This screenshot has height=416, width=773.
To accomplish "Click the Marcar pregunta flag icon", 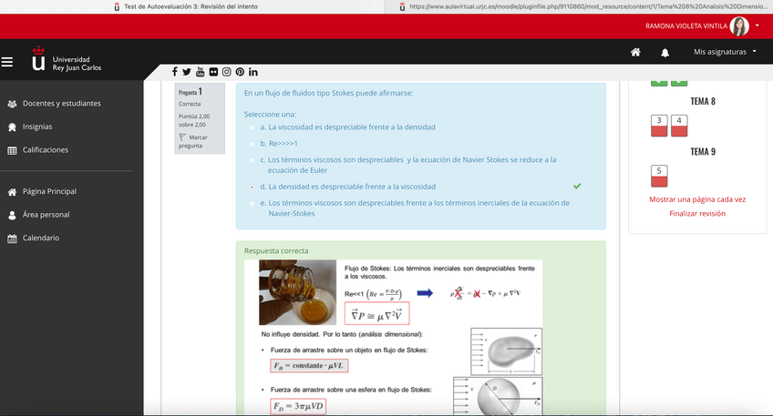I will click(182, 137).
